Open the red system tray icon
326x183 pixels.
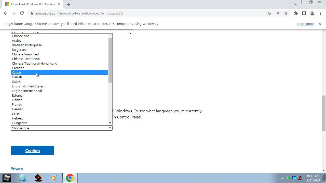(300, 178)
